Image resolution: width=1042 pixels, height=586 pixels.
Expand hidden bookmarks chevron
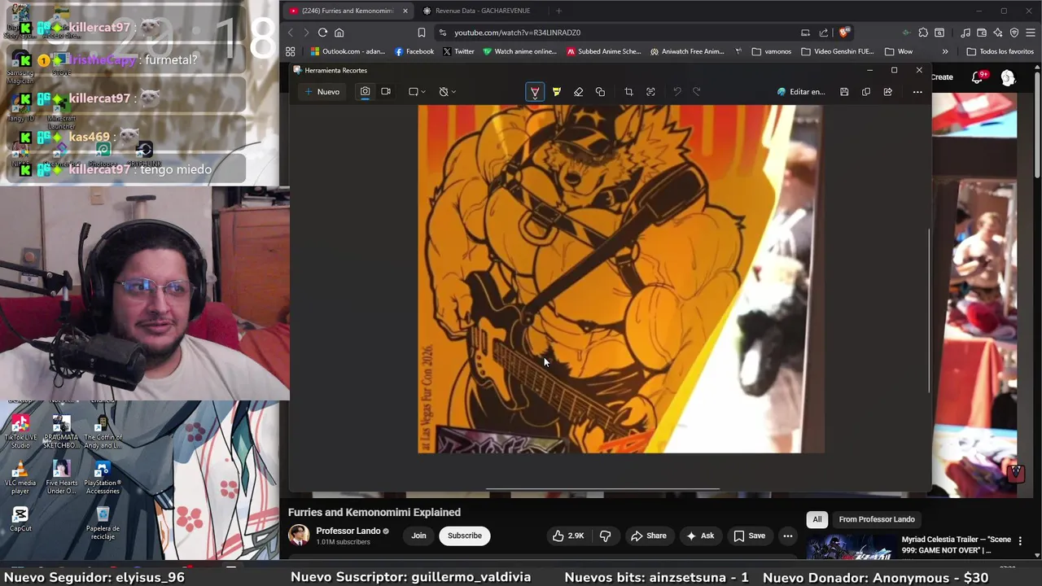(x=945, y=51)
